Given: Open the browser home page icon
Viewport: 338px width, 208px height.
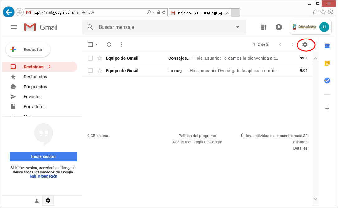Looking at the screenshot, I should point(315,12).
